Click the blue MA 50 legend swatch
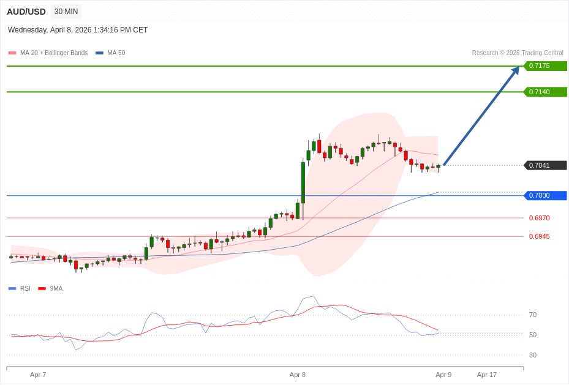 point(99,53)
